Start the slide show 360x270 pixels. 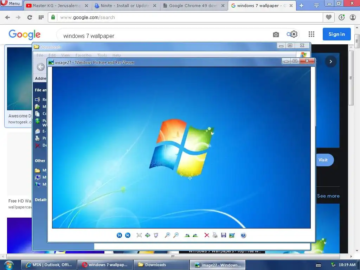pos(156,235)
